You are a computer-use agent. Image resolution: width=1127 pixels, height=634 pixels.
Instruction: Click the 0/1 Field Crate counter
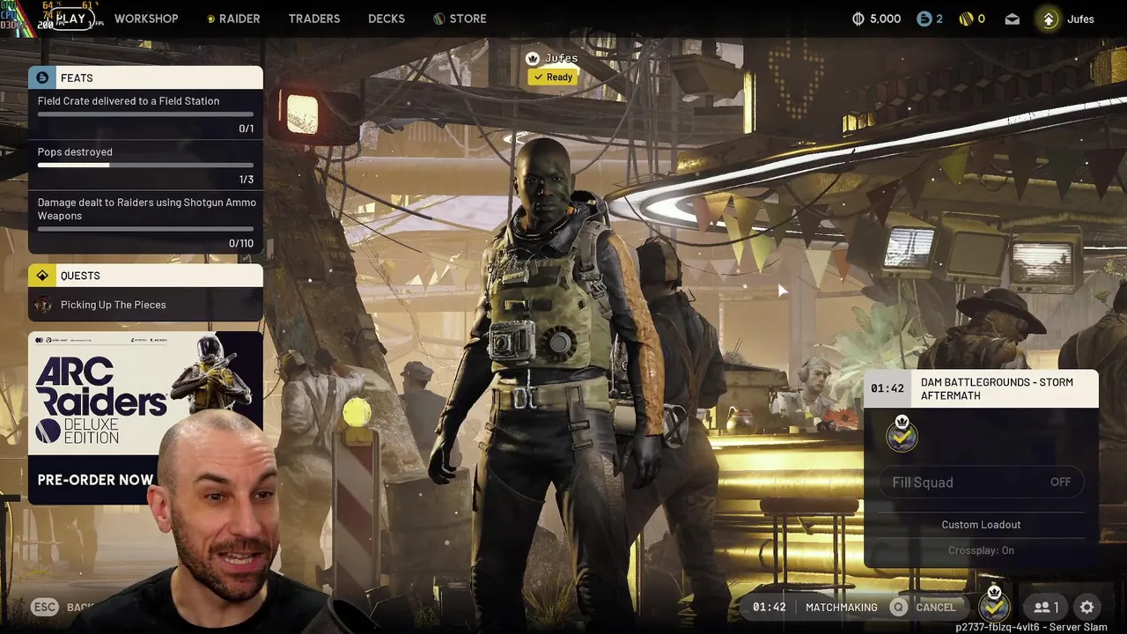click(x=247, y=129)
